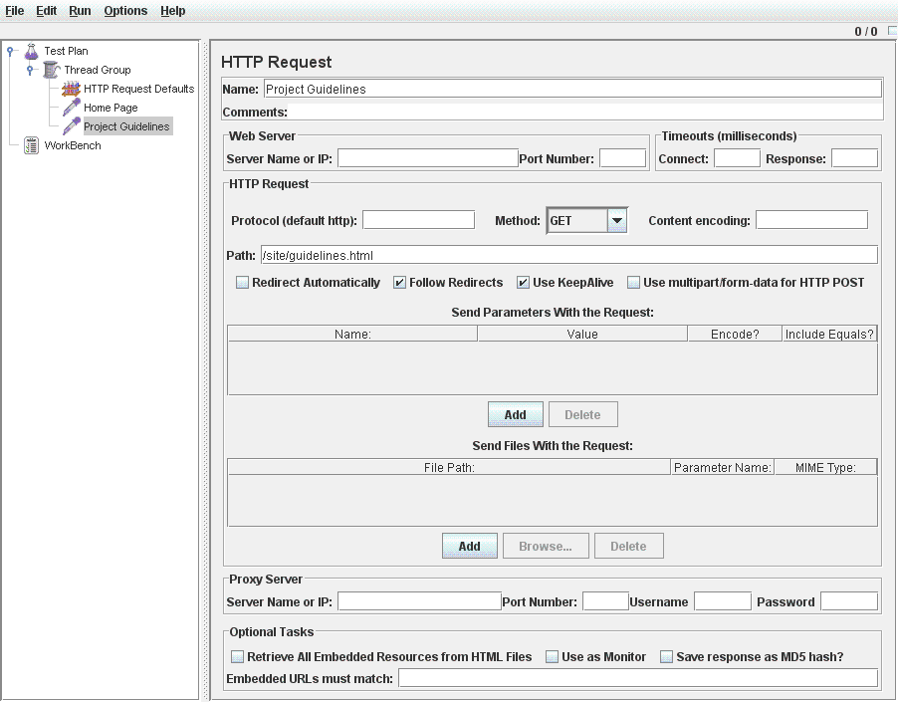Disable the Use KeepAlive option
This screenshot has height=702, width=898.
[x=523, y=283]
